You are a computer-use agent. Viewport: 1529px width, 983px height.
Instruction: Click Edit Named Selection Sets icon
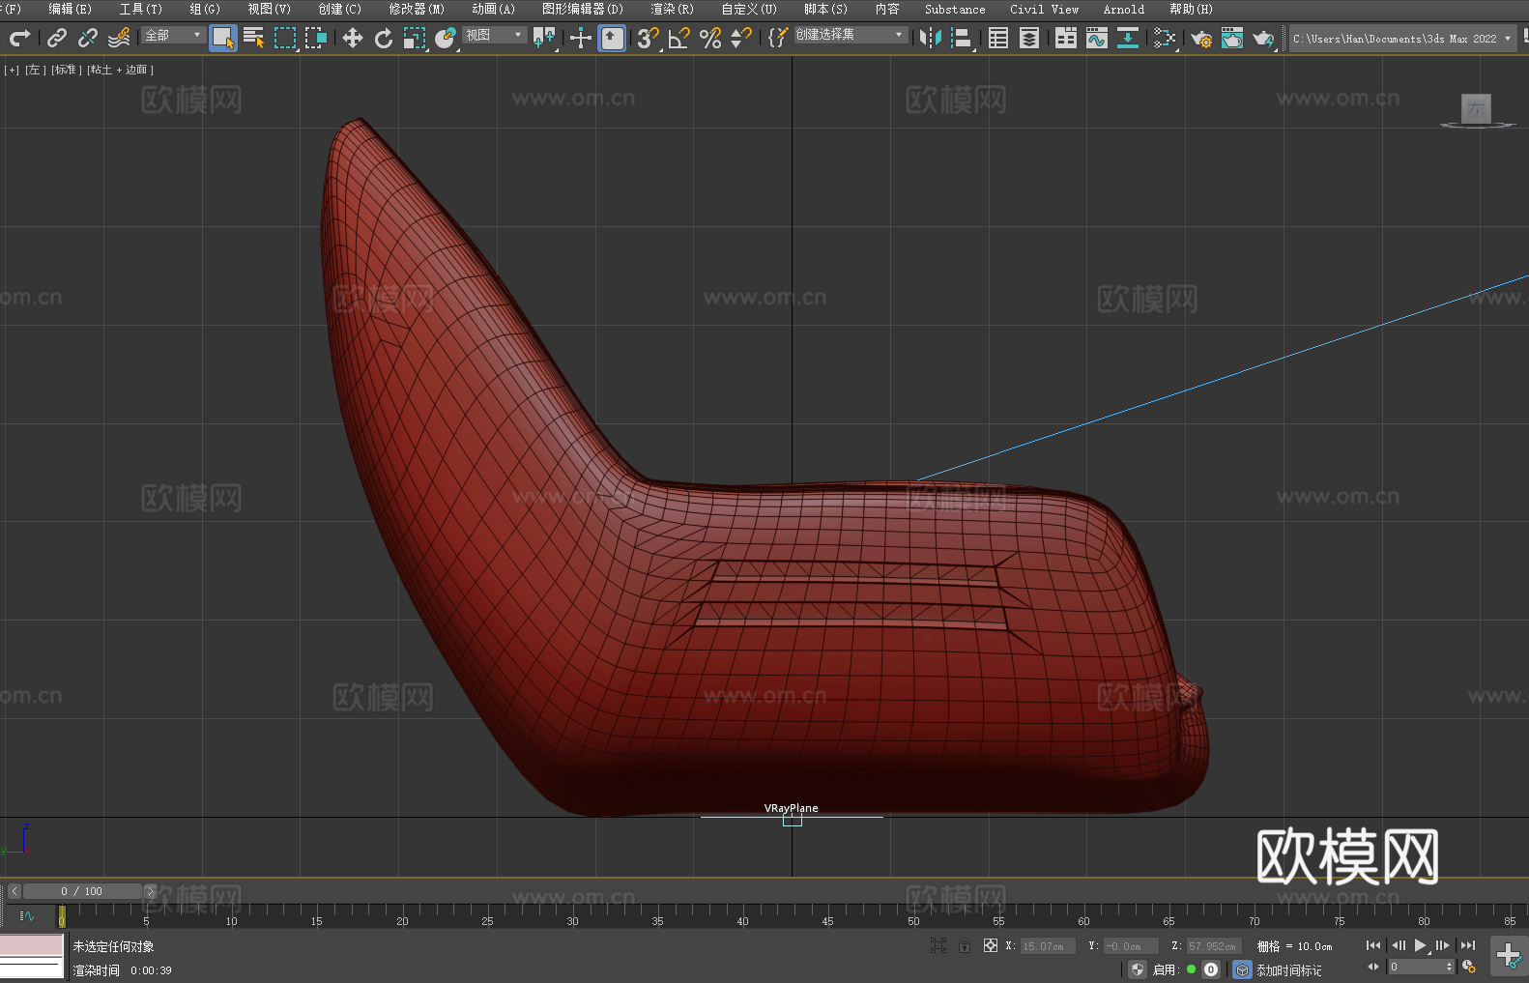click(x=777, y=38)
